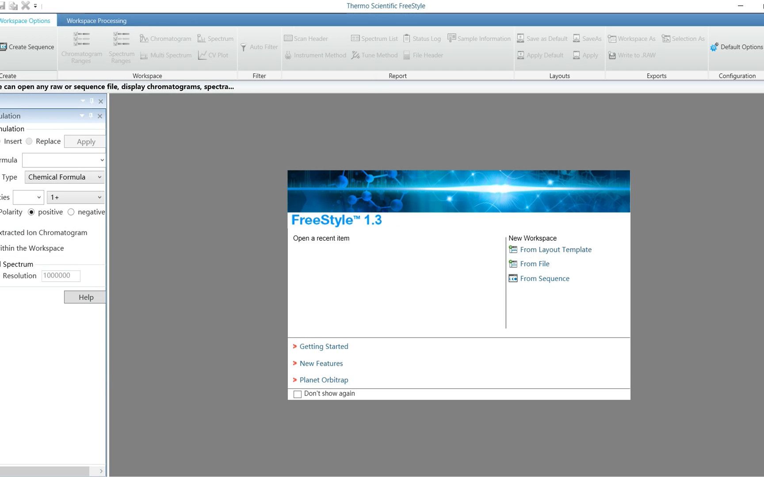The height and width of the screenshot is (477, 764).
Task: Click the horizontal scrollbar right arrow
Action: click(x=101, y=471)
